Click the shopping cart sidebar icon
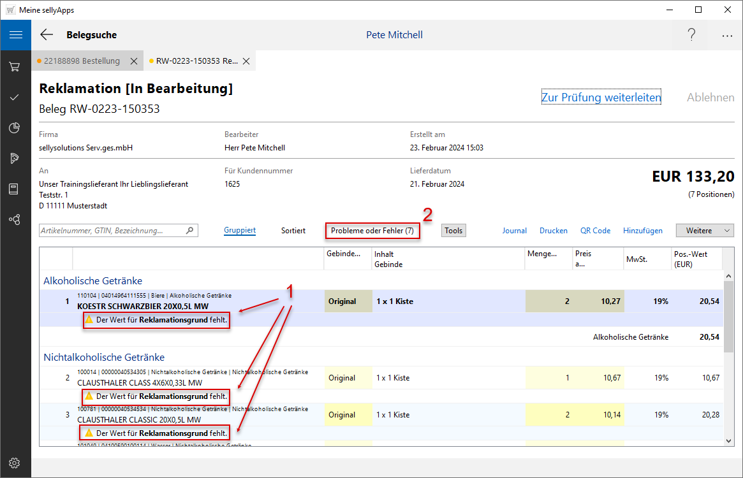This screenshot has height=478, width=743. pos(15,66)
